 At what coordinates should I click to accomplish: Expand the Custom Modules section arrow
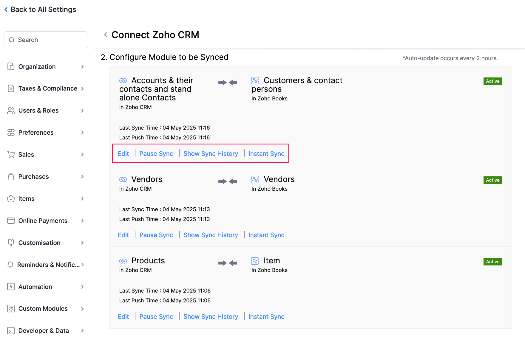82,309
